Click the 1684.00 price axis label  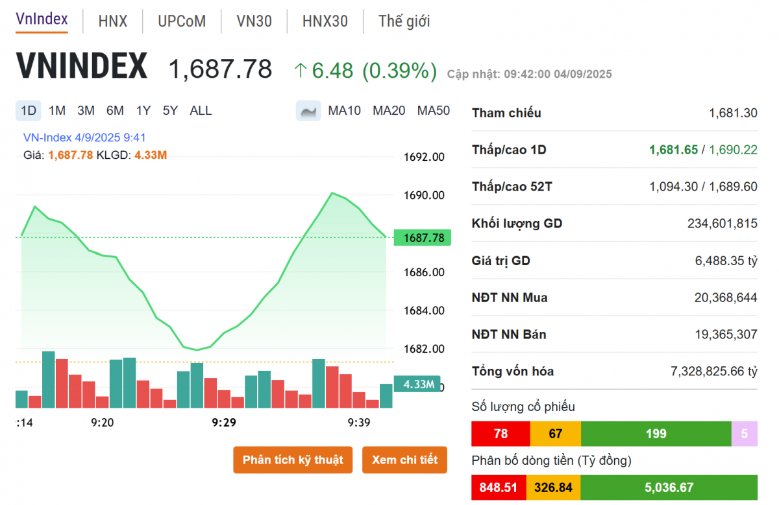tap(424, 311)
